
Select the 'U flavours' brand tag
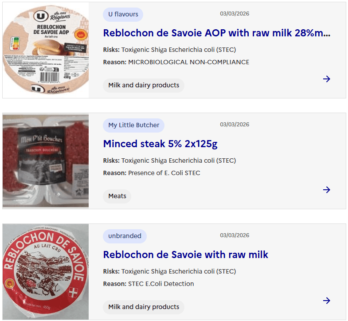pos(123,14)
